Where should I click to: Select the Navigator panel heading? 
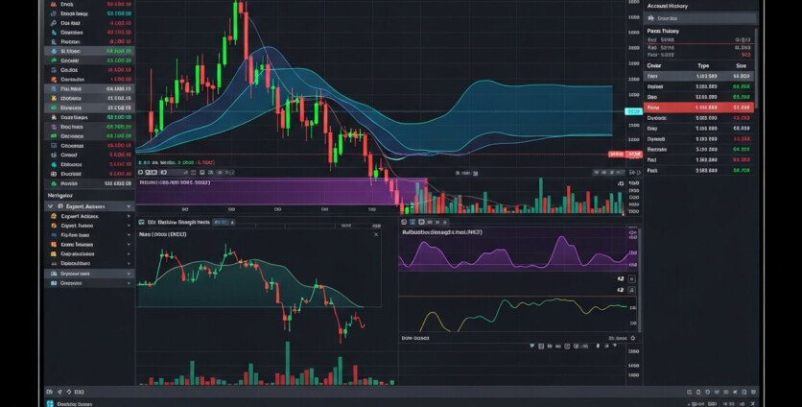tap(59, 196)
